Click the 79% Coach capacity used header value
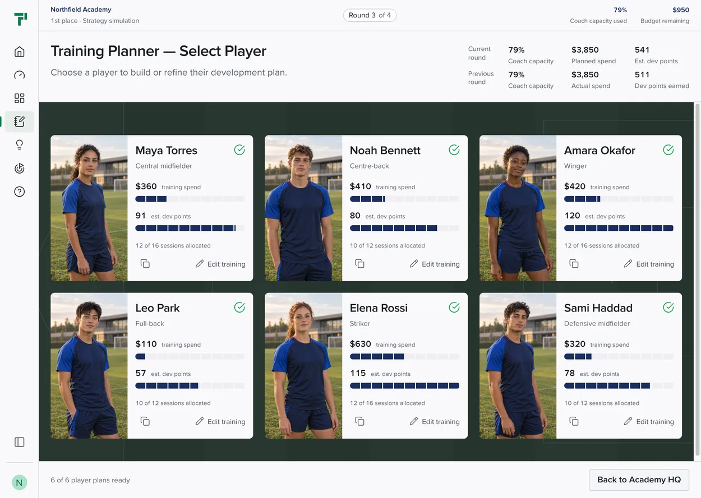The width and height of the screenshot is (701, 498). 620,10
